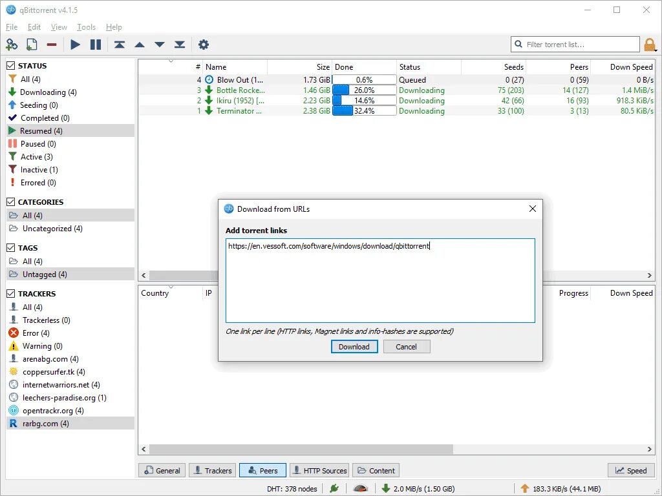The image size is (662, 496).
Task: Click the Filter torrent list search field
Action: (575, 45)
